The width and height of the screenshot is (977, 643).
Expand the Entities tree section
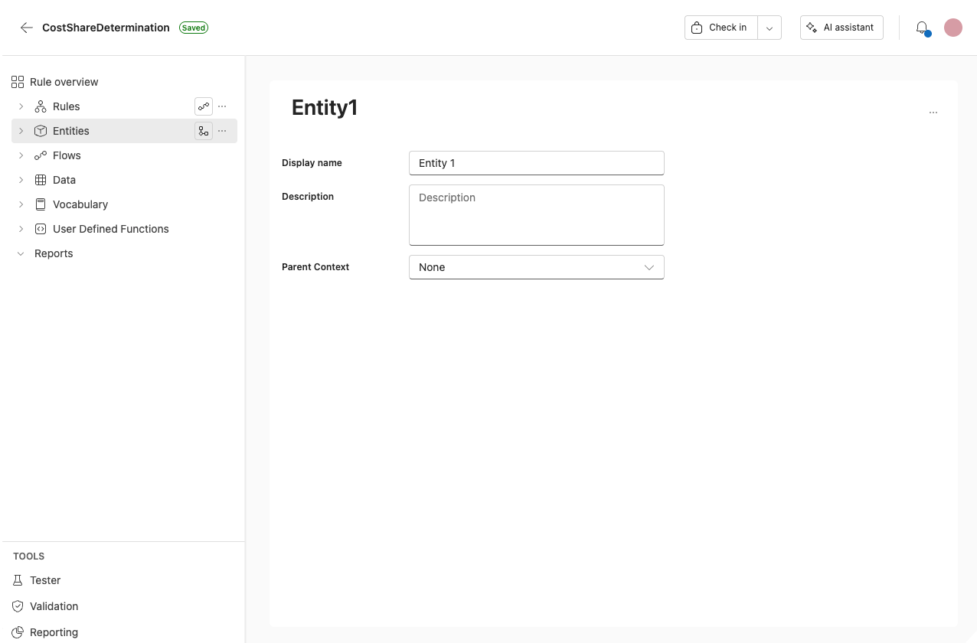(21, 131)
